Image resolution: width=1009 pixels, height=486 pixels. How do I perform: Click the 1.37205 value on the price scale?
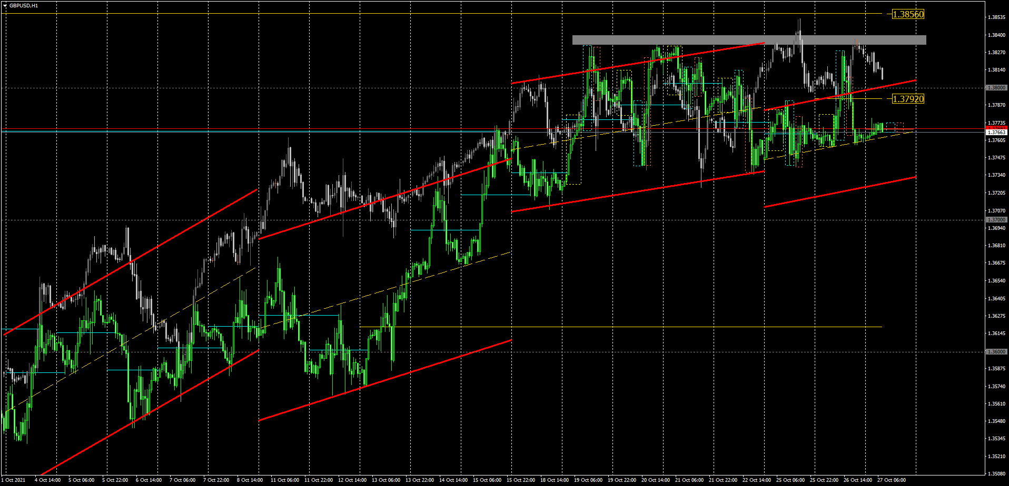(997, 193)
